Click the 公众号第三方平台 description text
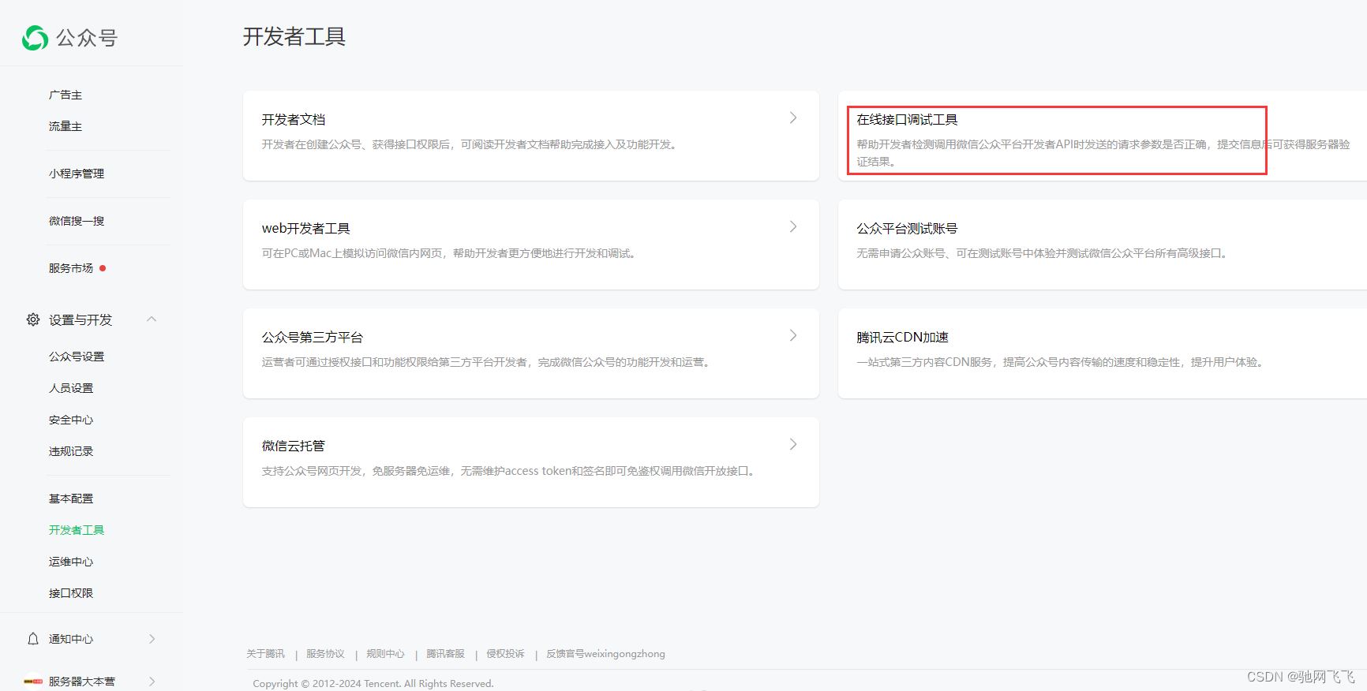The width and height of the screenshot is (1367, 691). pos(488,362)
